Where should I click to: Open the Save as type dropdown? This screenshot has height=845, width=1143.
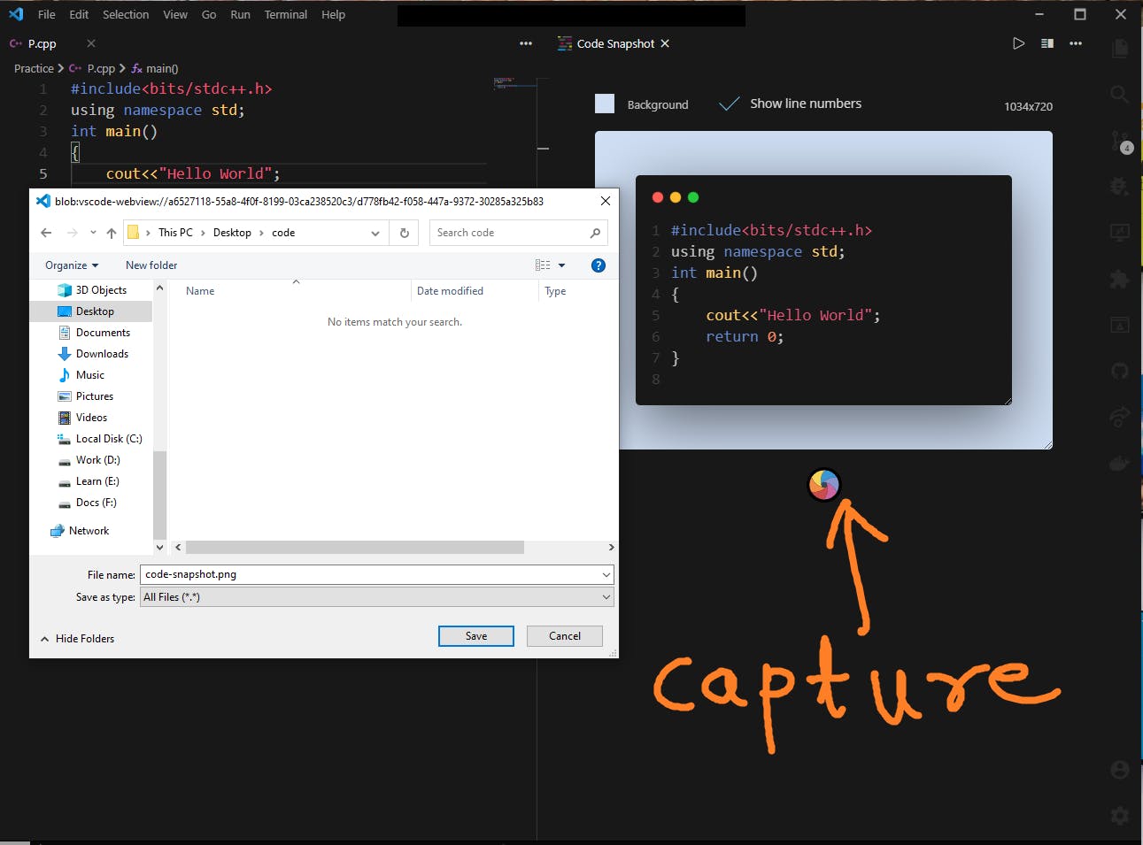tap(377, 597)
